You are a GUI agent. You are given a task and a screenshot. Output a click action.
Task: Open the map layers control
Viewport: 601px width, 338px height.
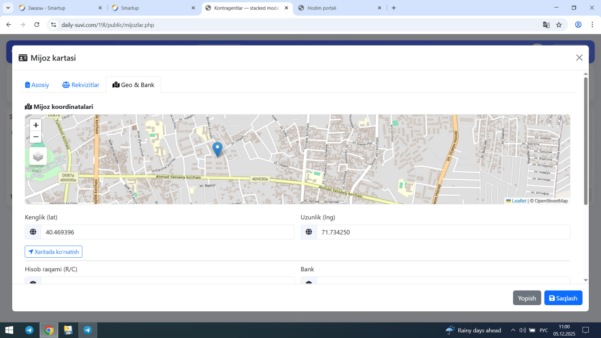point(38,156)
